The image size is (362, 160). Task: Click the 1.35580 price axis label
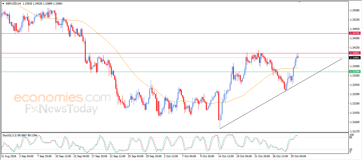click(x=355, y=10)
